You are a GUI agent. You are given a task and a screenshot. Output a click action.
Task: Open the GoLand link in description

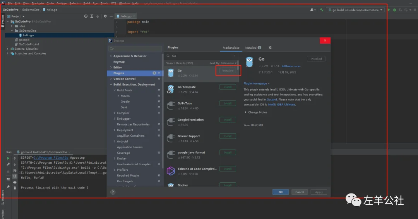pos(272,100)
